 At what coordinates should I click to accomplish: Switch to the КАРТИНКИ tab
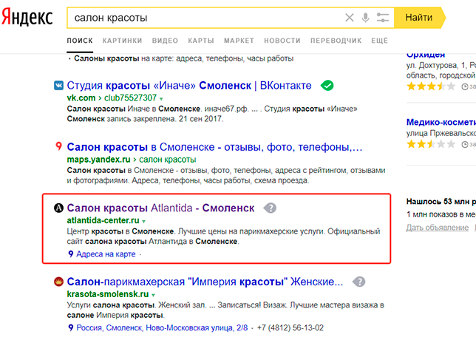[122, 41]
